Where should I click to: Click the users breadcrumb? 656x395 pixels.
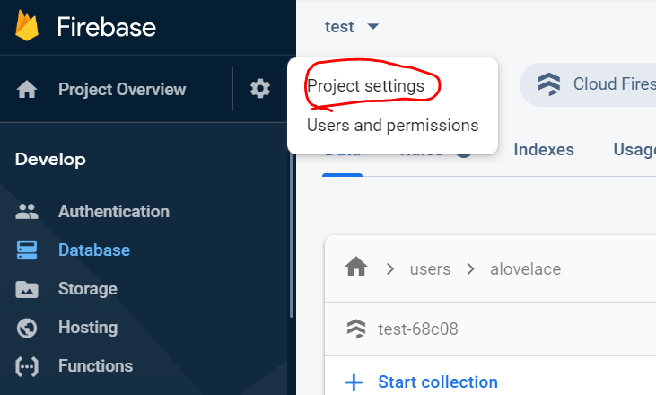430,269
